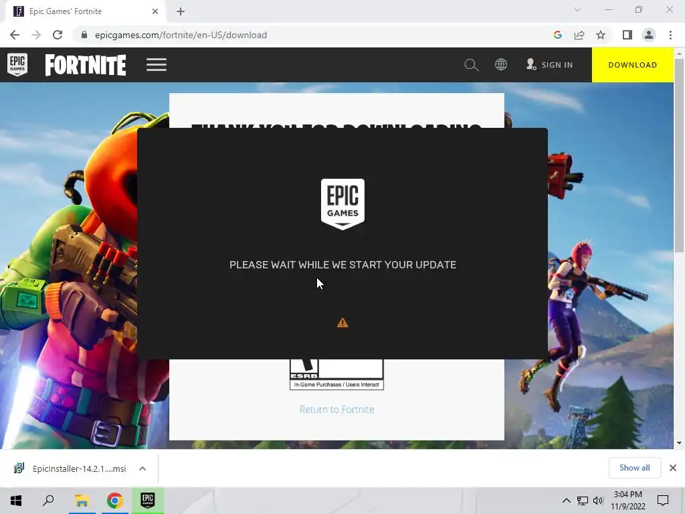Click the Epic Games logo in the site header
This screenshot has height=514, width=685.
pyautogui.click(x=17, y=65)
